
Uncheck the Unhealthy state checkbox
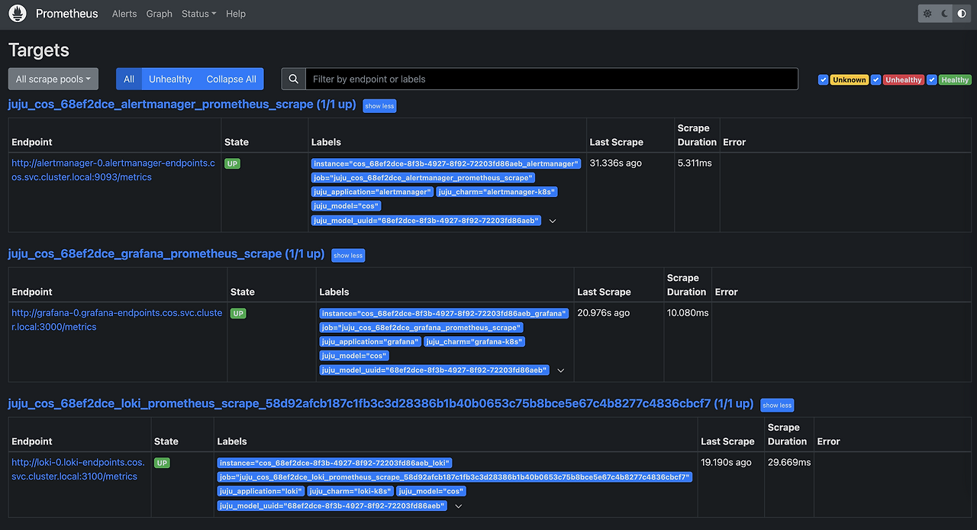(876, 79)
